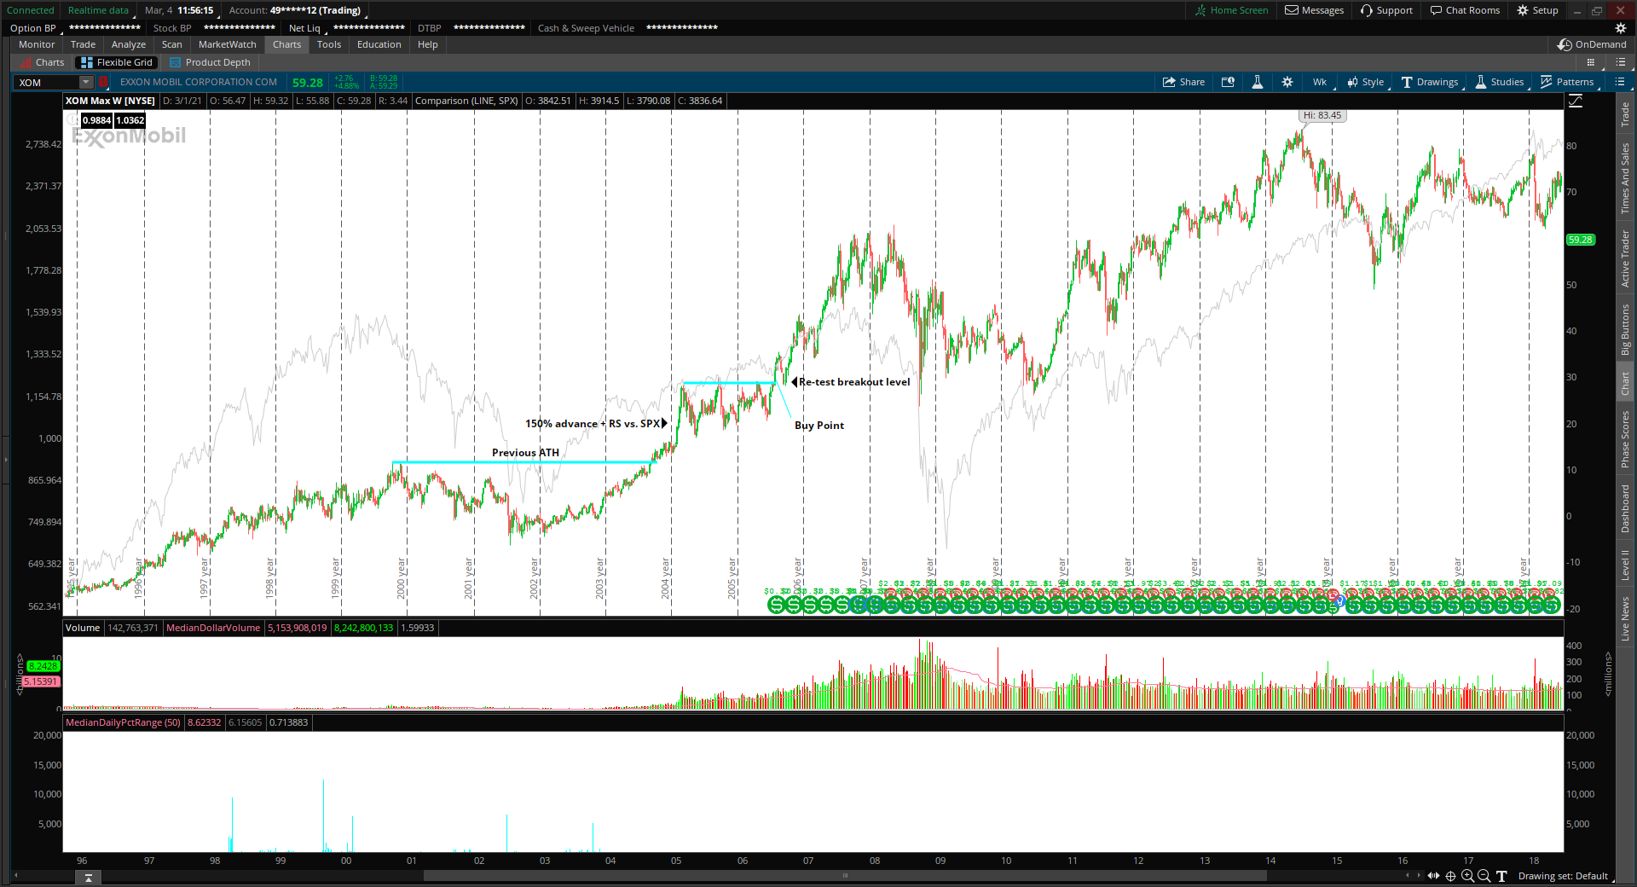The image size is (1637, 887).
Task: Open the Studies menu
Action: (x=1500, y=82)
